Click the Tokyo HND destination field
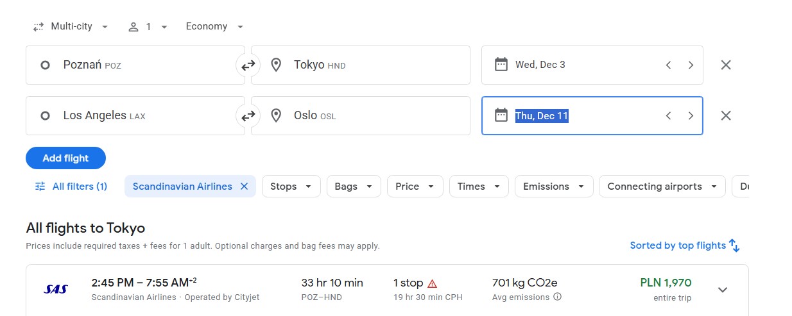792x316 pixels. tap(361, 65)
